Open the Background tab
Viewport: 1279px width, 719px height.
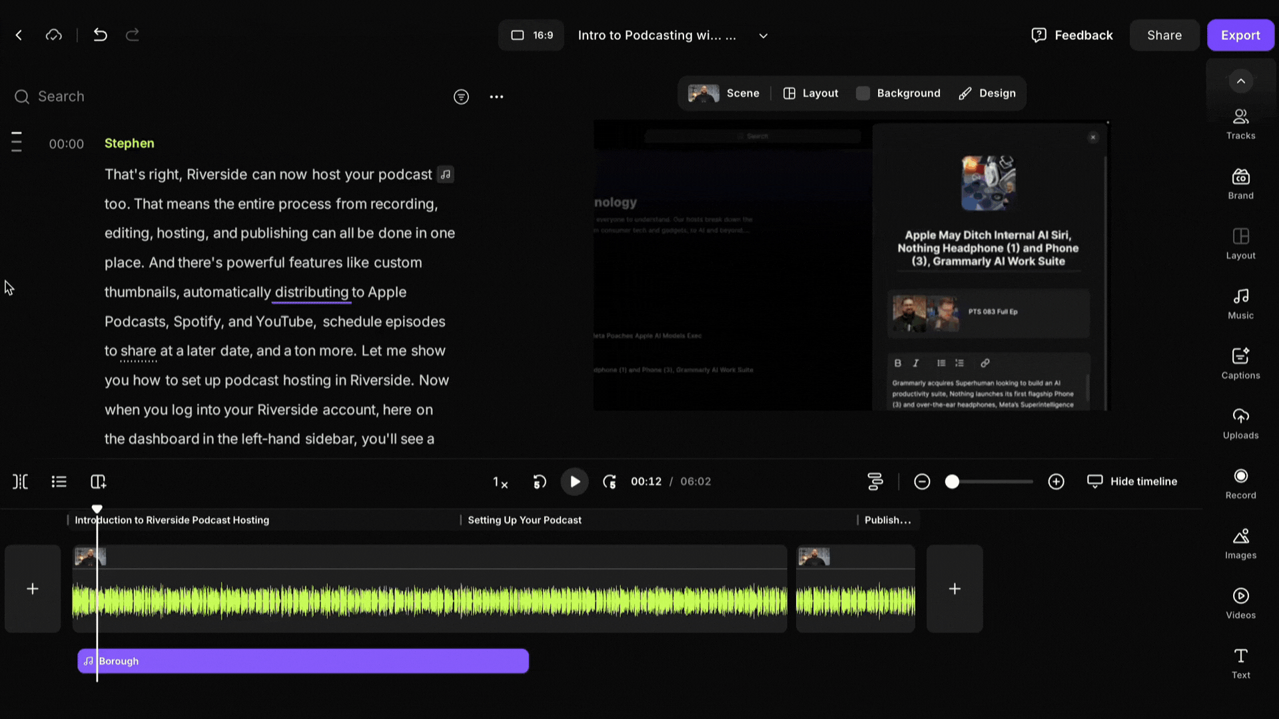click(899, 93)
